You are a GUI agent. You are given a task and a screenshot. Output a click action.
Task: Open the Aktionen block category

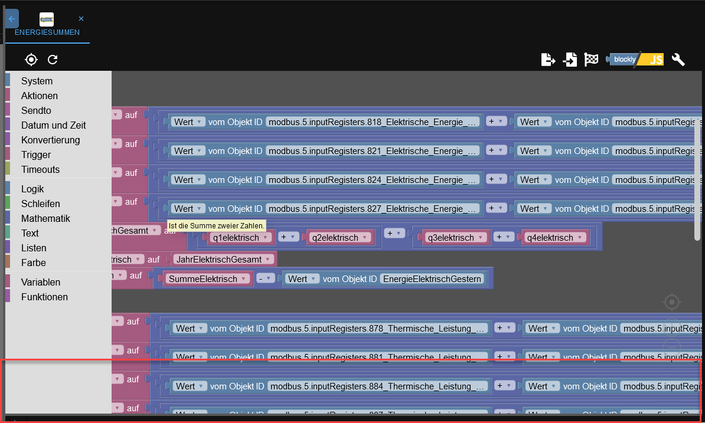(x=40, y=96)
